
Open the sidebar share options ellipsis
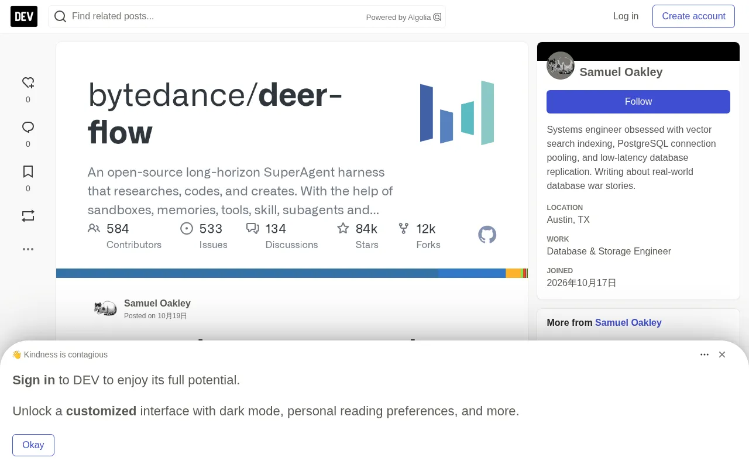pos(28,249)
